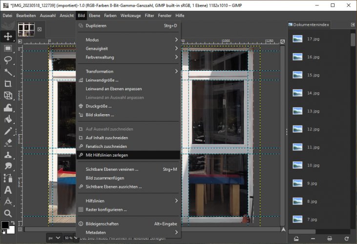Click the refresh icon in Dokumentenindex
357x244 pixels.
point(347,239)
